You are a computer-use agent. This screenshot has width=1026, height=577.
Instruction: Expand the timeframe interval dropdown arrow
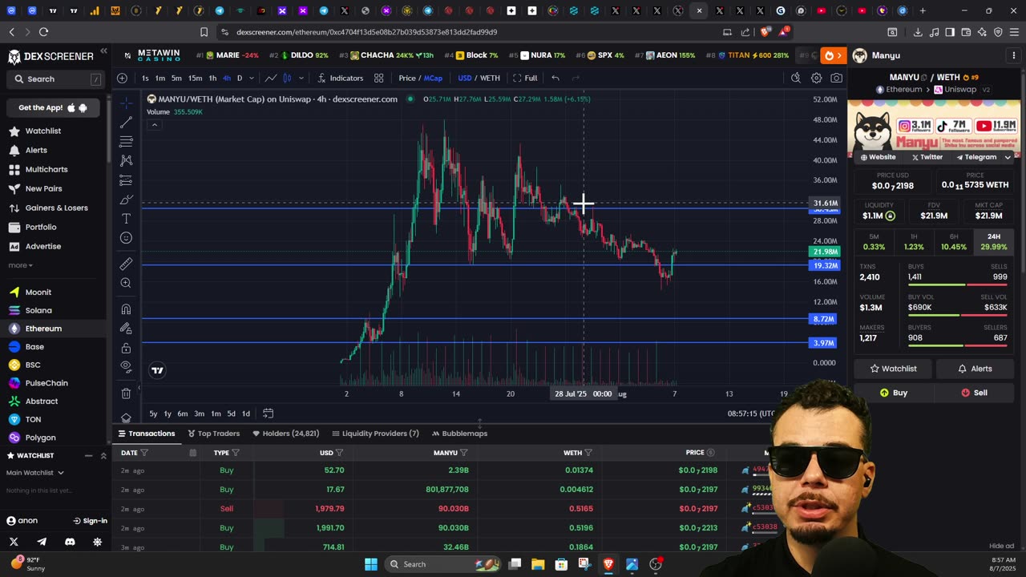pos(252,78)
